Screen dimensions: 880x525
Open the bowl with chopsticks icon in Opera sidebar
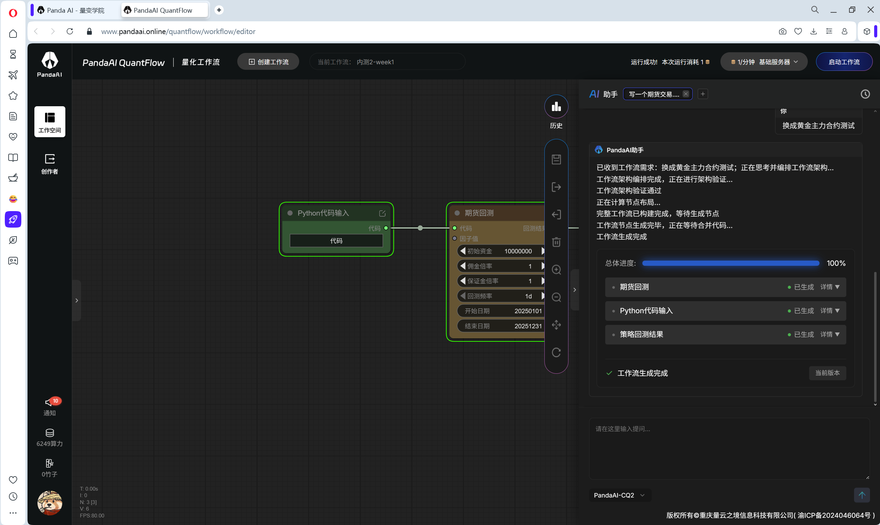click(x=13, y=178)
